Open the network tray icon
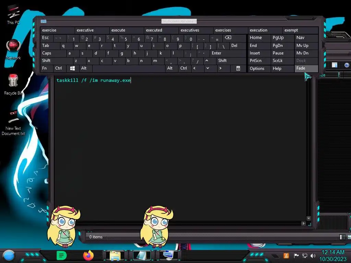Screen dimensions: 351x263 (x=305, y=255)
